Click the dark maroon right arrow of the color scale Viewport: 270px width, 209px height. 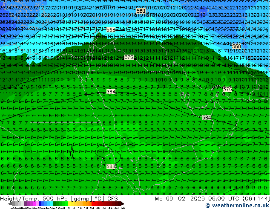click(x=123, y=203)
